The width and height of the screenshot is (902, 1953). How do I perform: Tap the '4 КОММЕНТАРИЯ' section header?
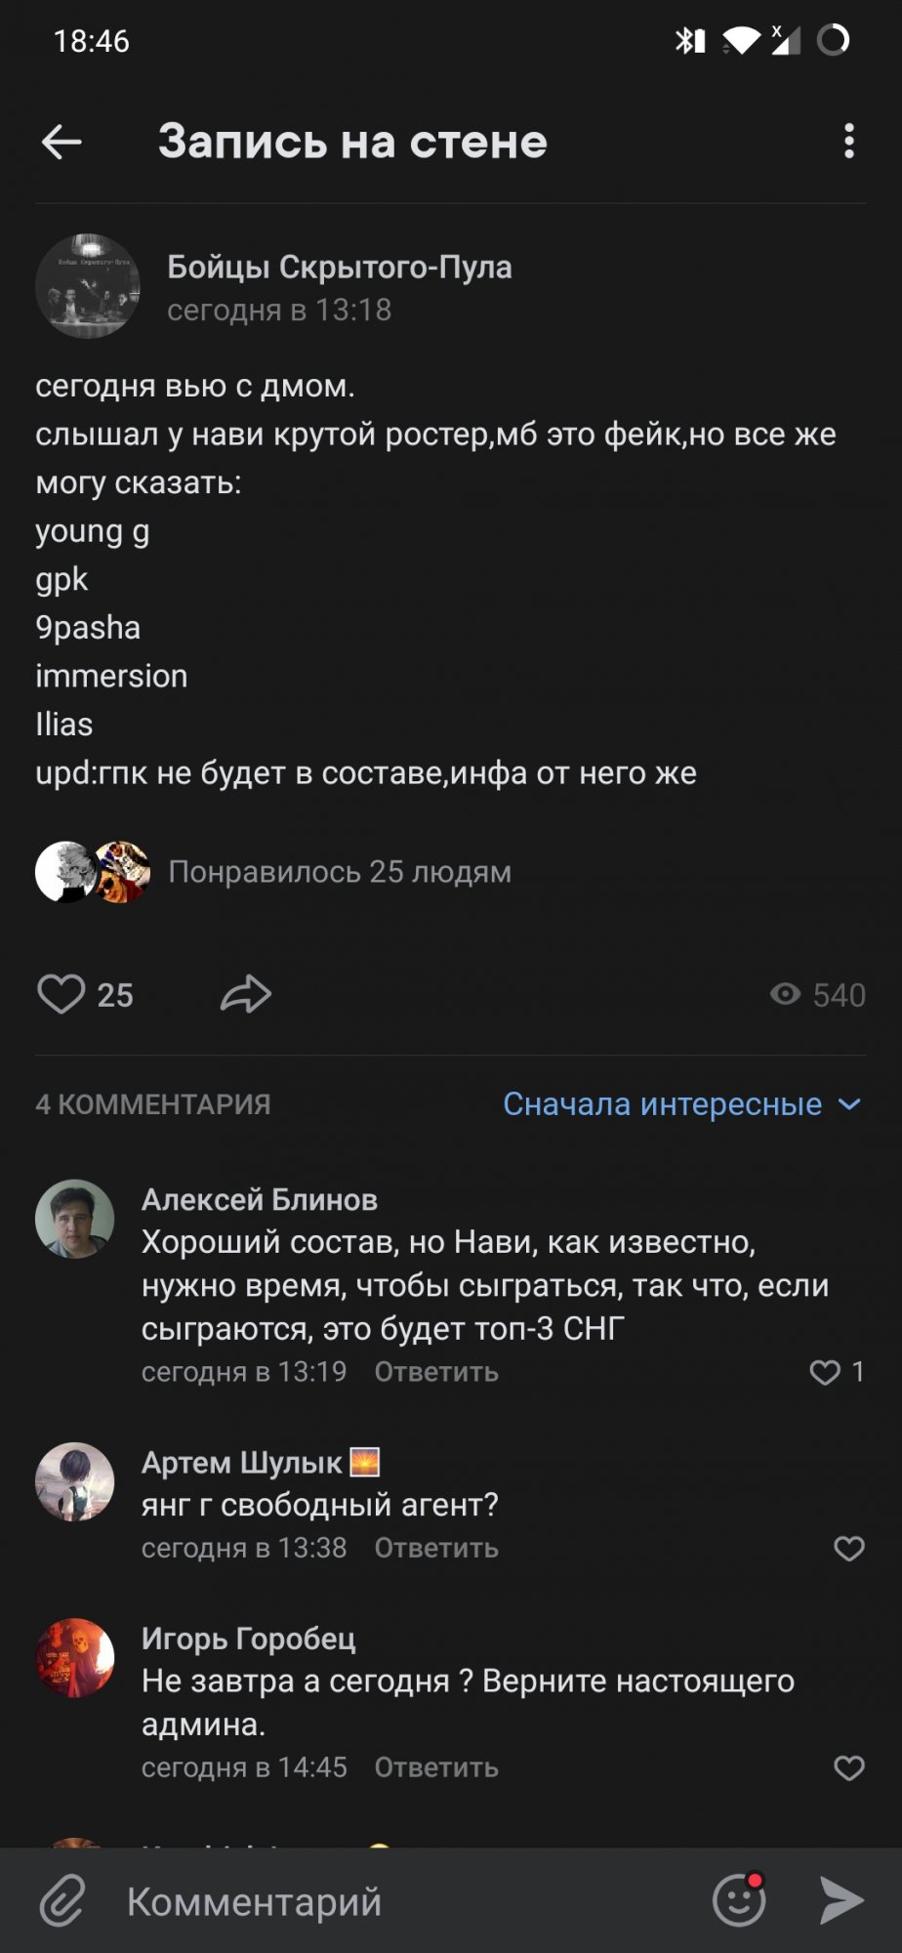(x=151, y=1104)
